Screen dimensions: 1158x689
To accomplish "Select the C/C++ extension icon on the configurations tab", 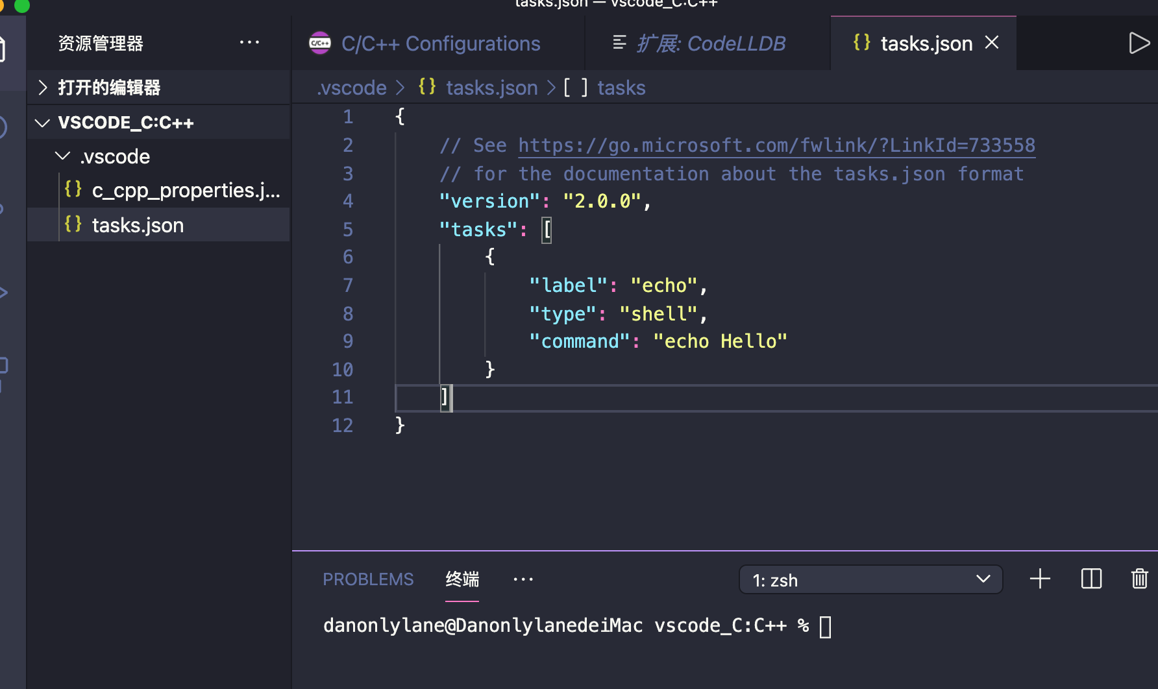I will click(x=319, y=43).
